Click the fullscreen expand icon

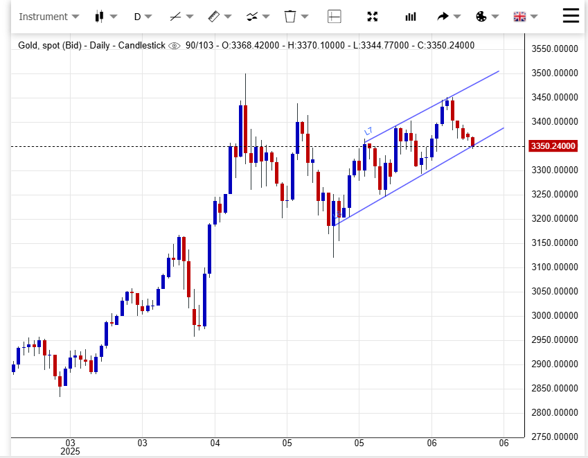coord(373,17)
